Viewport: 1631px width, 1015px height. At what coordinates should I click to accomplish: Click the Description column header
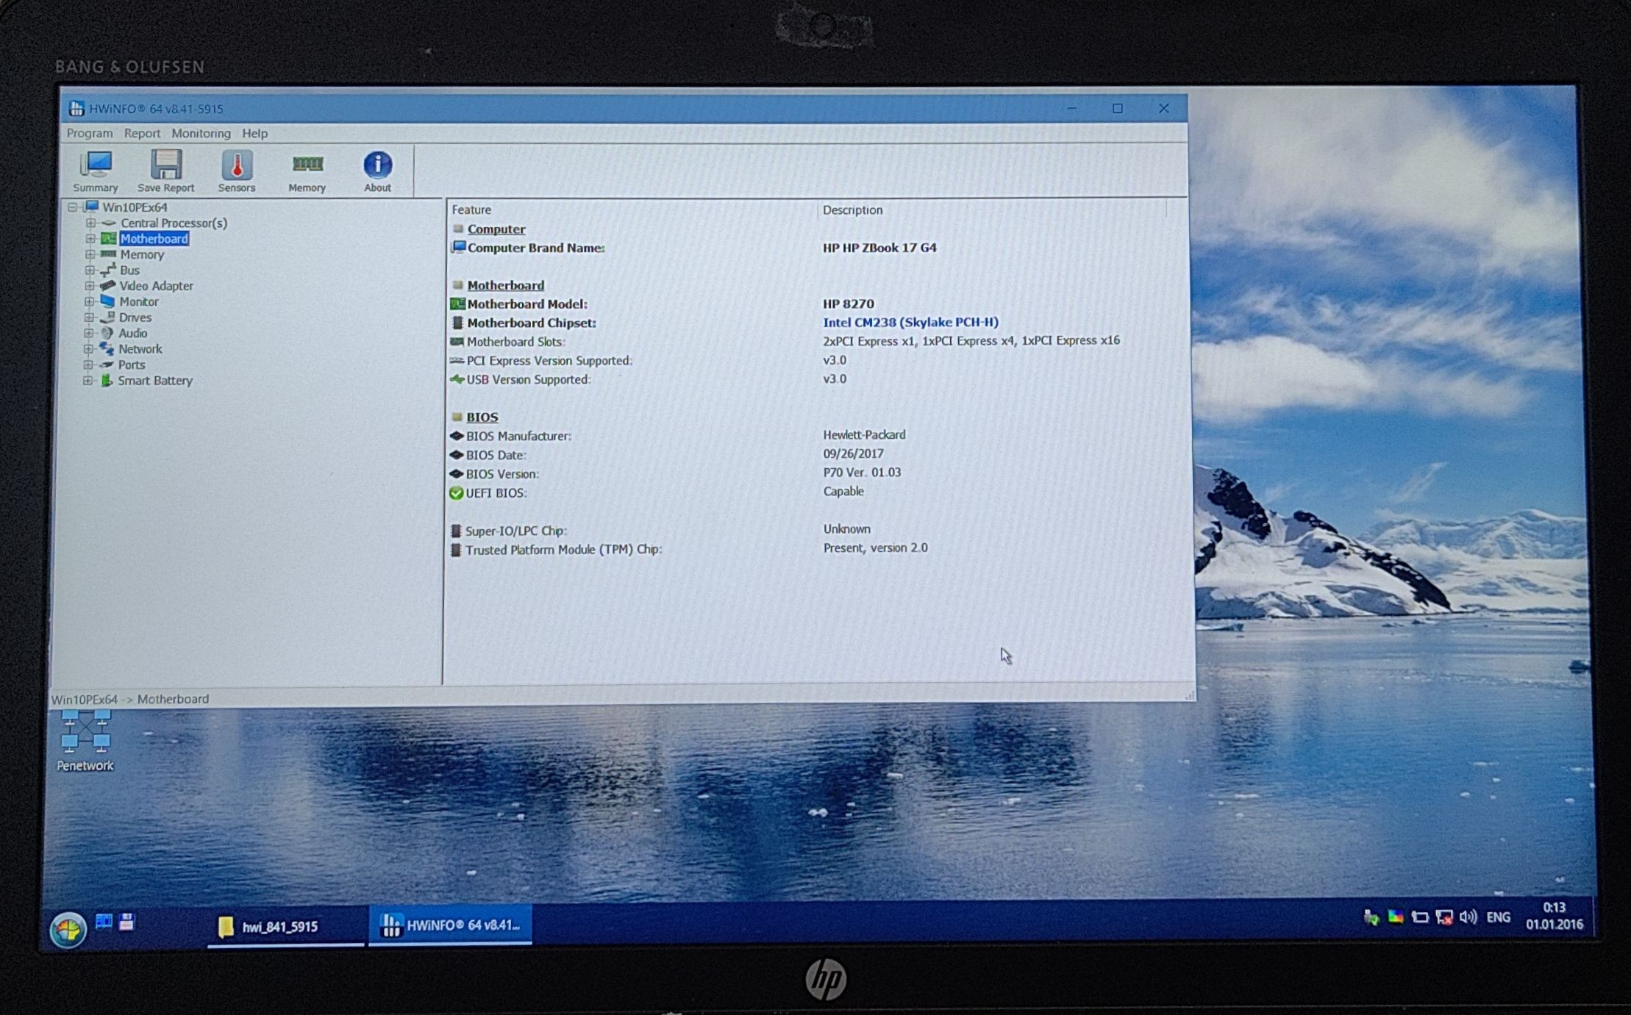coord(992,209)
